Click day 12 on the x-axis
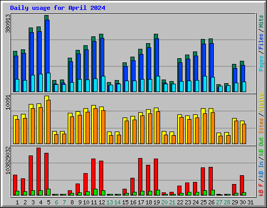 click(102, 202)
